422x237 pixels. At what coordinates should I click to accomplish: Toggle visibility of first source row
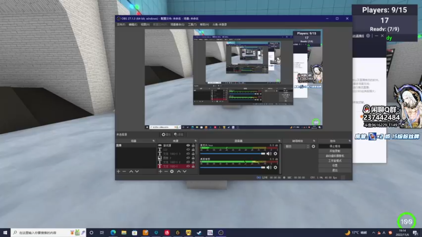tap(188, 145)
